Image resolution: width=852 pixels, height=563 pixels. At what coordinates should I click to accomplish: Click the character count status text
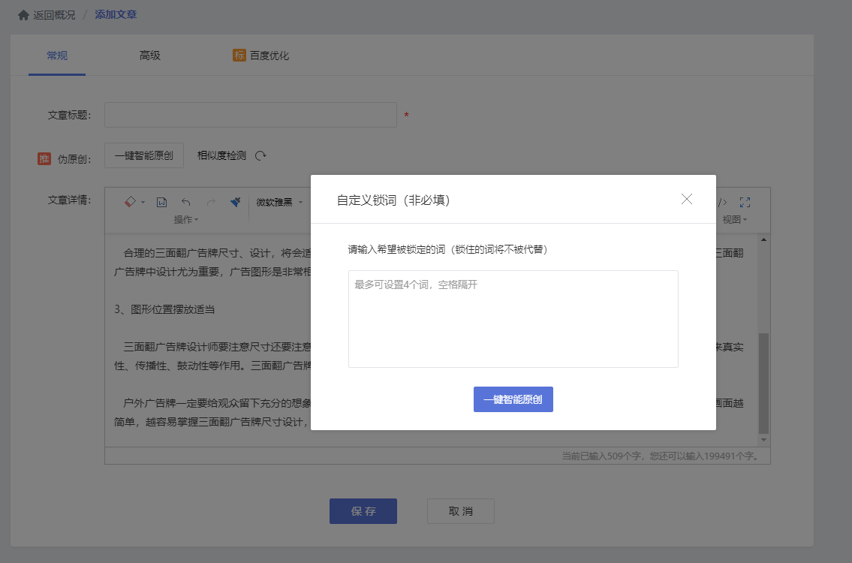[x=660, y=456]
